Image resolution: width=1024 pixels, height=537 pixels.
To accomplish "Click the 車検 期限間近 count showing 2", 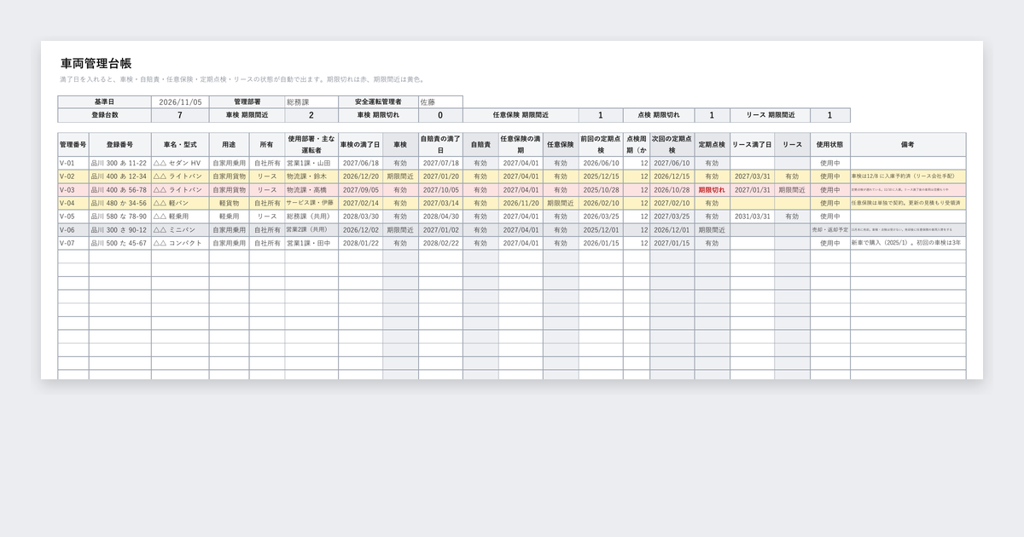I will click(x=311, y=115).
